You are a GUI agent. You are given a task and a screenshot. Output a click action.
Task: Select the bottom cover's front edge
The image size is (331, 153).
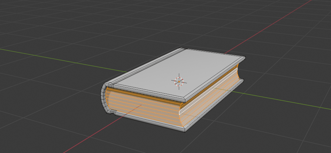point(150,124)
